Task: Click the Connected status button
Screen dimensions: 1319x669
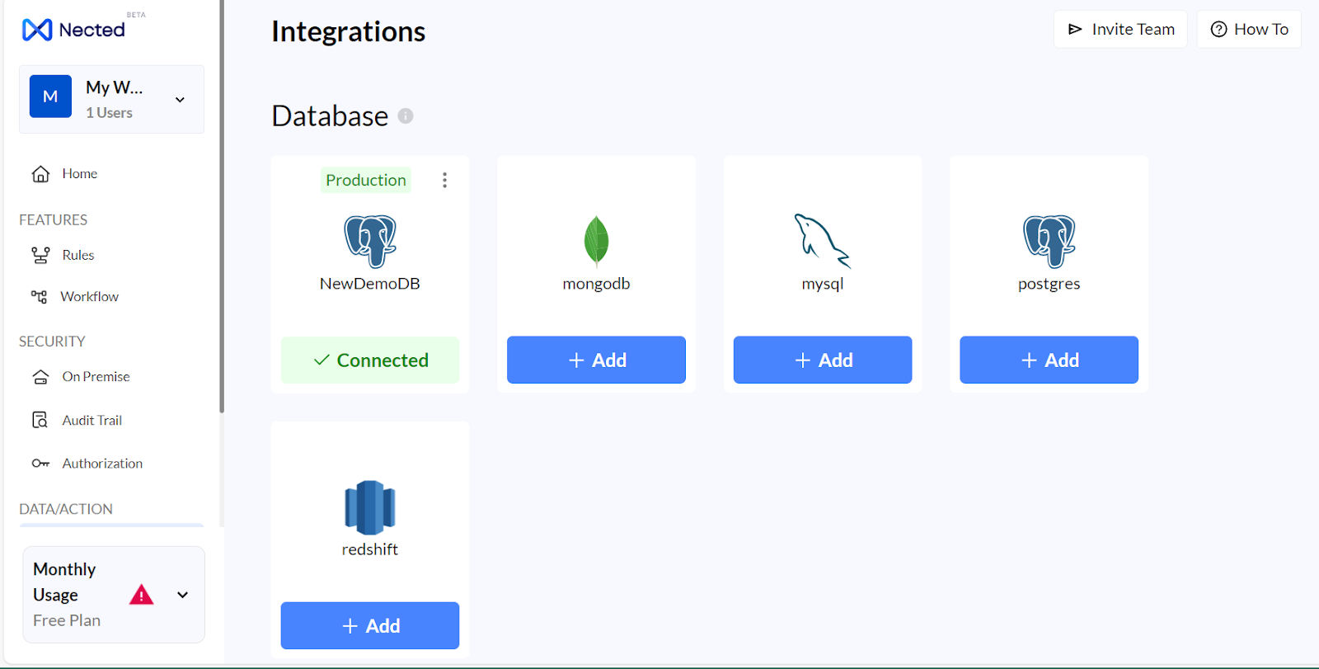Action: tap(370, 360)
